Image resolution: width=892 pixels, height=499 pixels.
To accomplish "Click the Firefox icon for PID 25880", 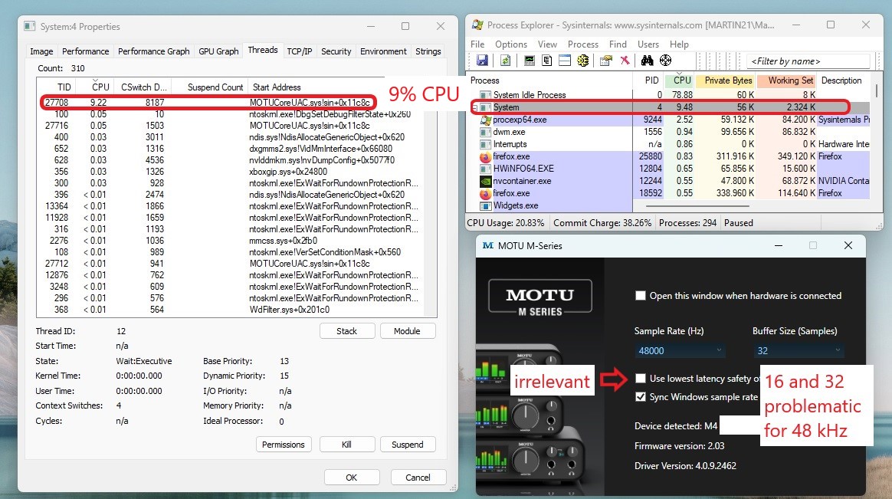I will 485,156.
